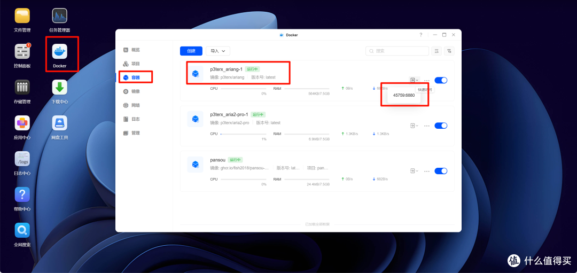
Task: Open the 日志中心 desktop icon
Action: [x=22, y=159]
